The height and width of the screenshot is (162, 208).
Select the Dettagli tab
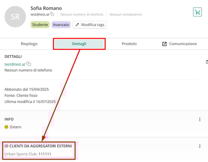click(79, 44)
